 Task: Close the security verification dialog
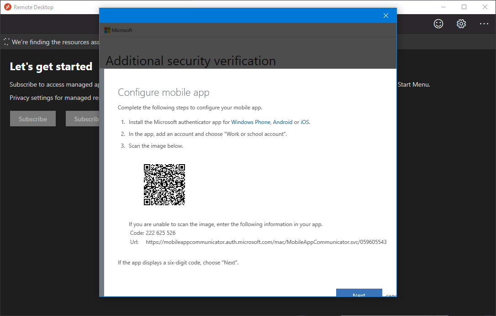[x=386, y=16]
